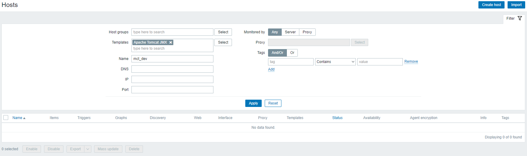527x156 pixels.
Task: Click the Name sort ascending arrow
Action: pos(24,118)
